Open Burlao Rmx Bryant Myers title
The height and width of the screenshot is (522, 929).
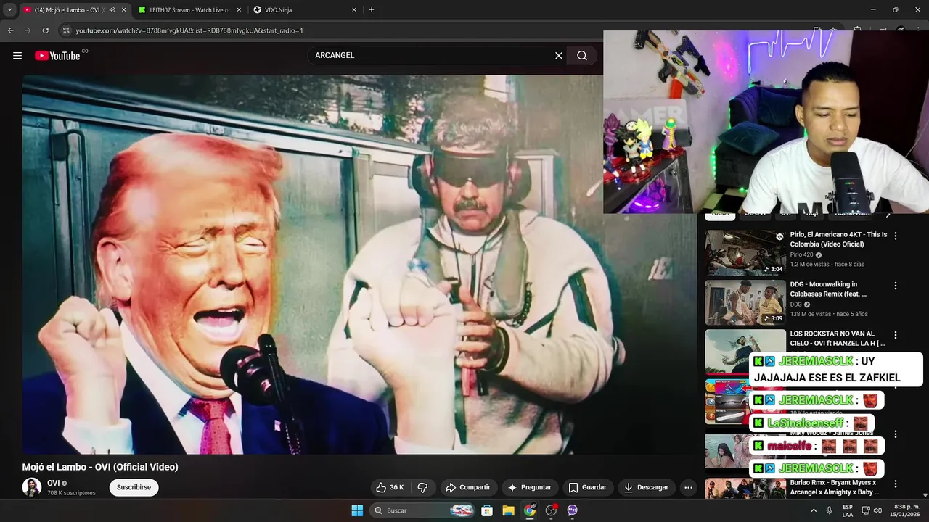click(x=833, y=487)
